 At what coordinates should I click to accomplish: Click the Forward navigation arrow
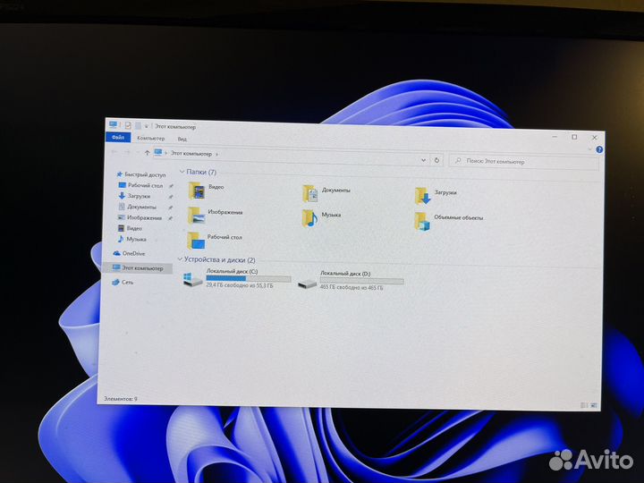coord(127,152)
